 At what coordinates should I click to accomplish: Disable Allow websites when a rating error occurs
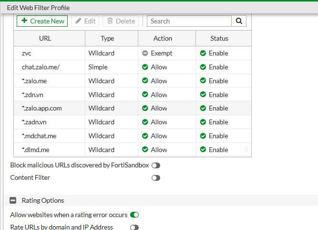point(134,215)
